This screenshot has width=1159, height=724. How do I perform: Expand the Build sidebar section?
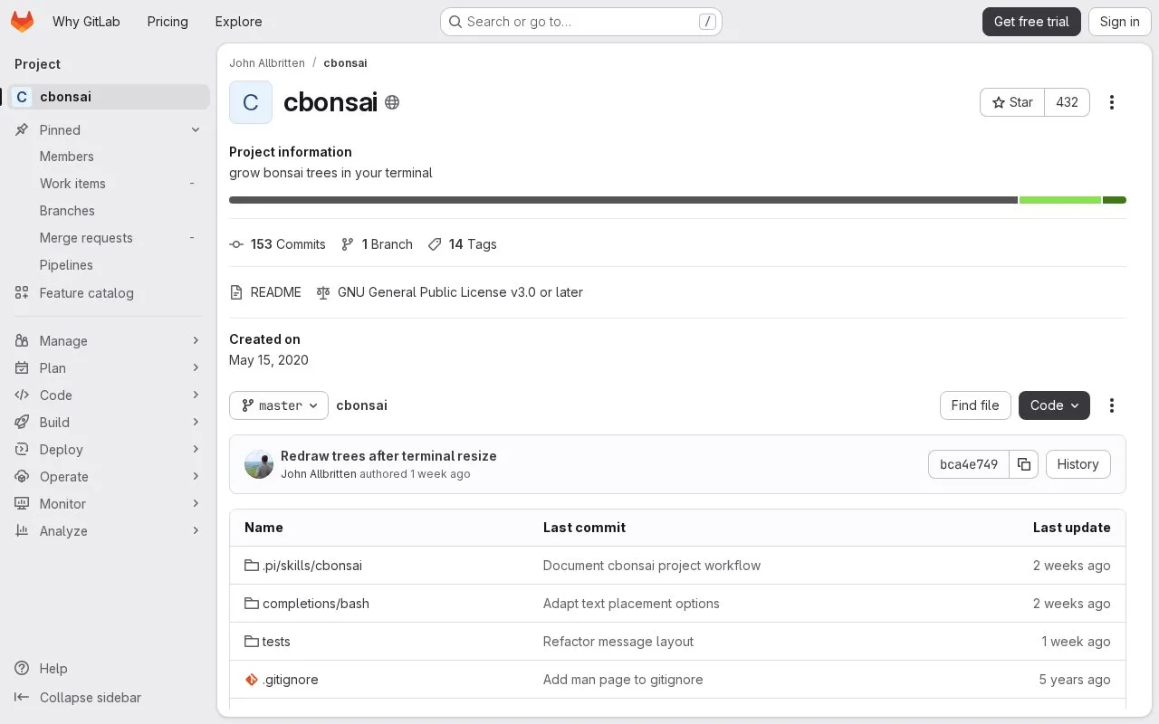pyautogui.click(x=109, y=423)
